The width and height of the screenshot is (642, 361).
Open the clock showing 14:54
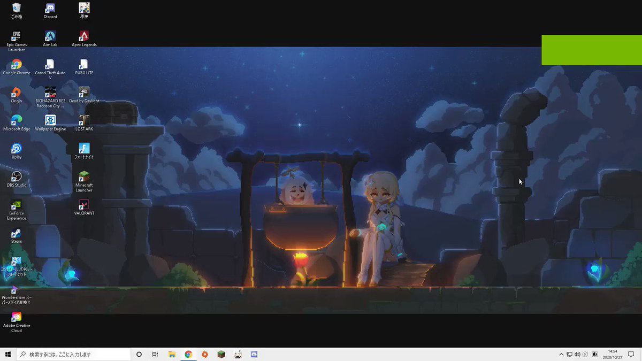(613, 354)
